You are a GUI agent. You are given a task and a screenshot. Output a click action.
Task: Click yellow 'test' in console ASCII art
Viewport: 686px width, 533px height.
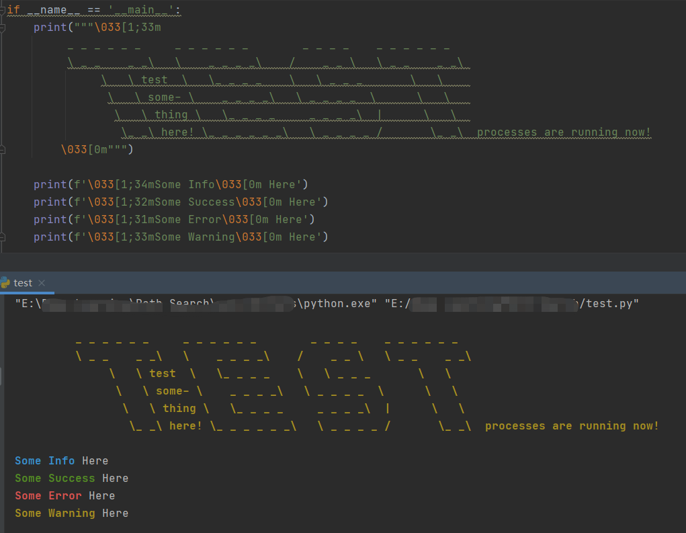(163, 373)
